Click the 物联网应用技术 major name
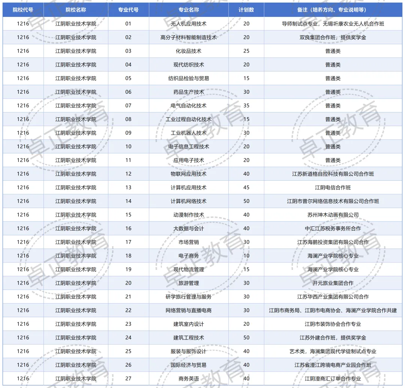The height and width of the screenshot is (388, 405). pyautogui.click(x=189, y=174)
